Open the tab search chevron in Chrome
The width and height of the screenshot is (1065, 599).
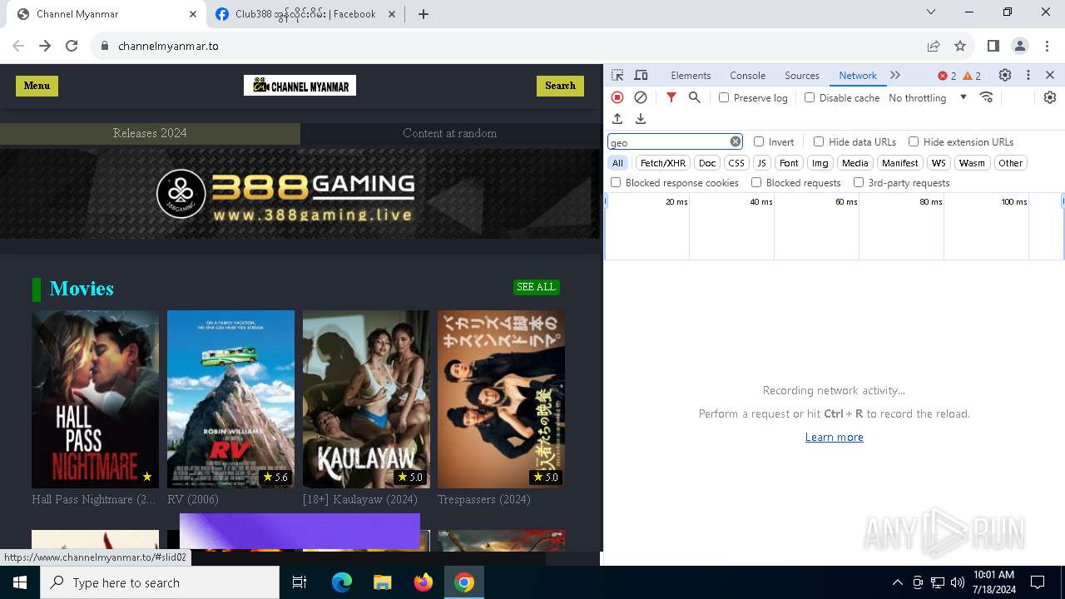[x=931, y=12]
